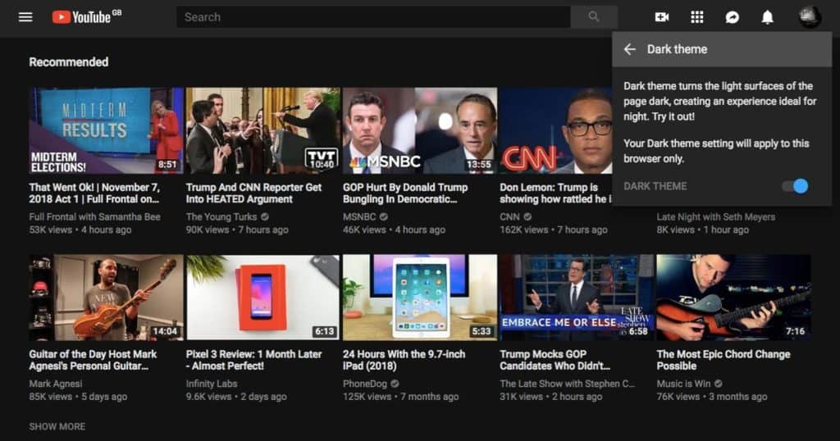This screenshot has width=840, height=441.
Task: Click The Young Turks verified badge
Action: point(265,216)
